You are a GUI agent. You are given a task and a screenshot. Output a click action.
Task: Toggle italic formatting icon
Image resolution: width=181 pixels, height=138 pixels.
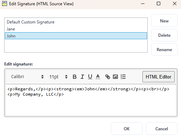coord(82,77)
